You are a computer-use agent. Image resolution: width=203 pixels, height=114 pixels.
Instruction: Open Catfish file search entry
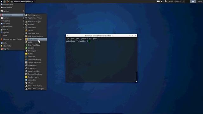tap(36, 30)
